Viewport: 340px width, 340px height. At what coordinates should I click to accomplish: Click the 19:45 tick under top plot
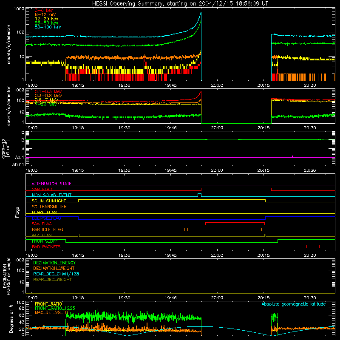[x=171, y=85]
